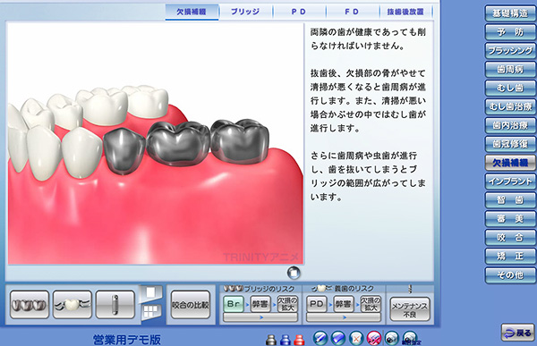Click the erase page icon

(356, 339)
